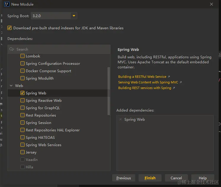Check Spring Web Services box
This screenshot has height=187, width=221.
coord(23,145)
